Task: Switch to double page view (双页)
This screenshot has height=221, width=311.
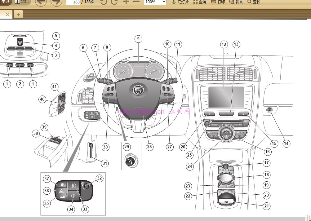Action: [22, 2]
